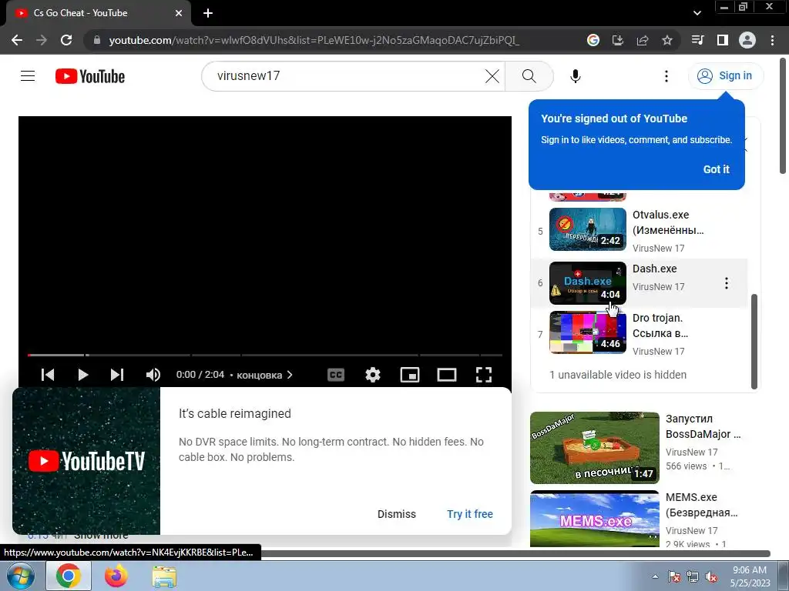Reload the page
The image size is (789, 591).
pyautogui.click(x=66, y=40)
